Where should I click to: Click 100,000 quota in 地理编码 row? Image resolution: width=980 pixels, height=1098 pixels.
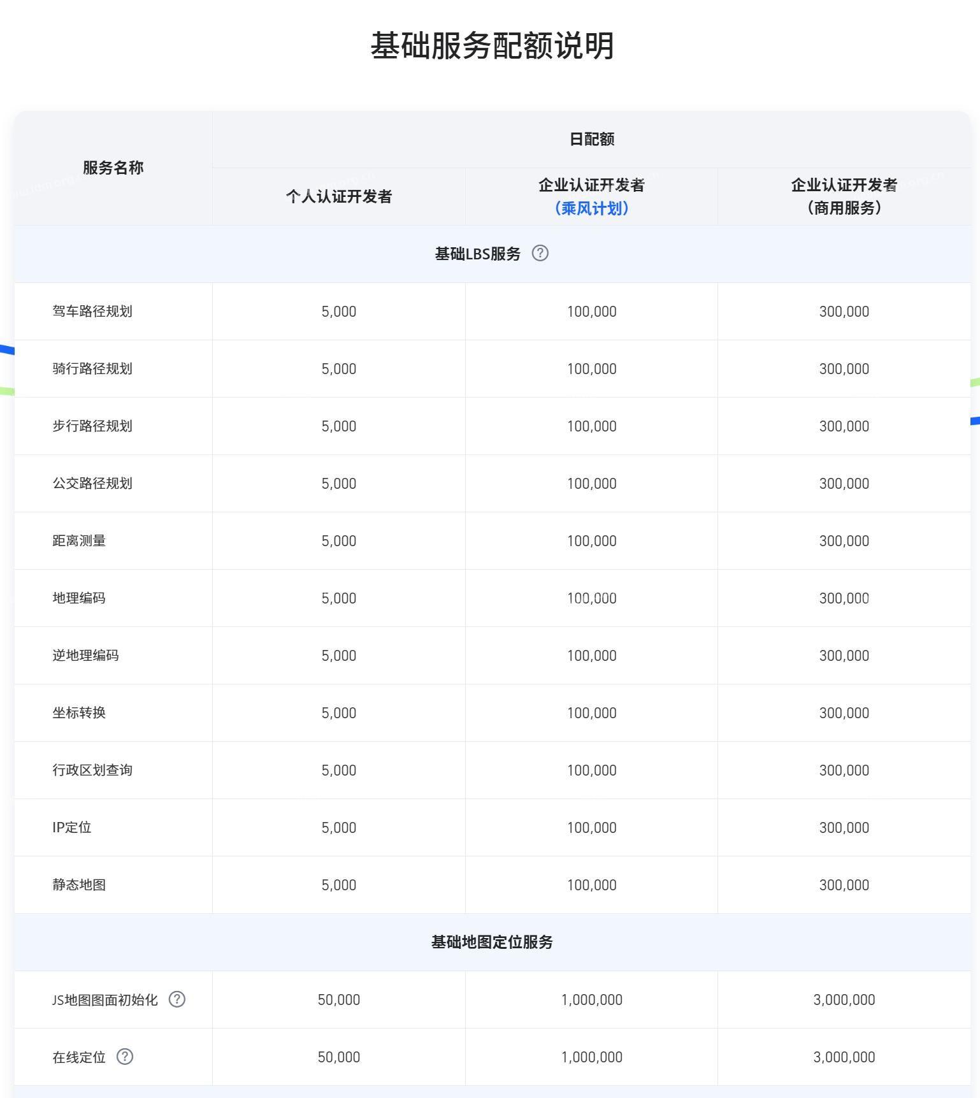[x=592, y=598]
